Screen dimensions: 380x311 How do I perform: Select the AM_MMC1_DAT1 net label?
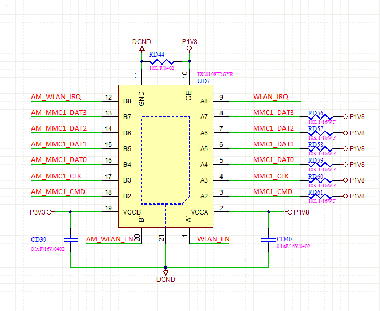tap(59, 144)
